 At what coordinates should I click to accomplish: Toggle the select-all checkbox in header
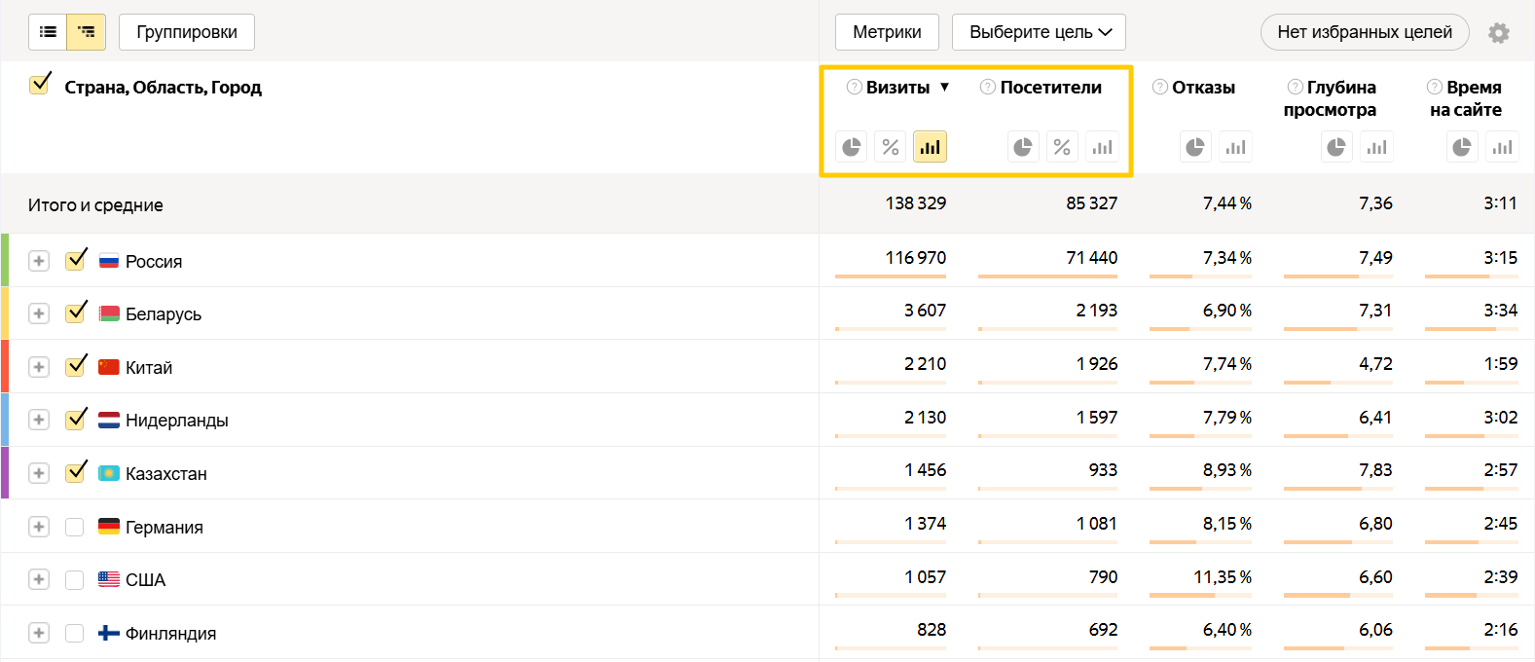click(40, 85)
